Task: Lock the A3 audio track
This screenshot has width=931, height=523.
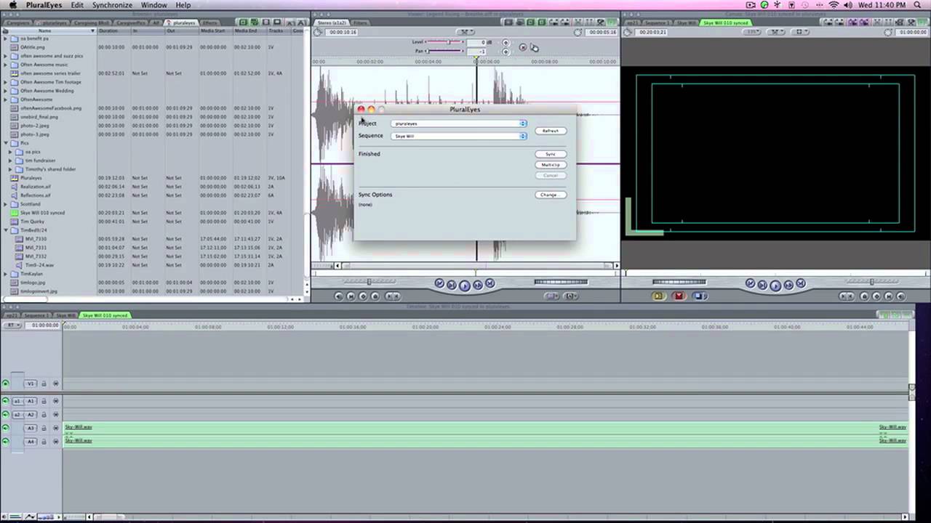Action: pos(44,429)
